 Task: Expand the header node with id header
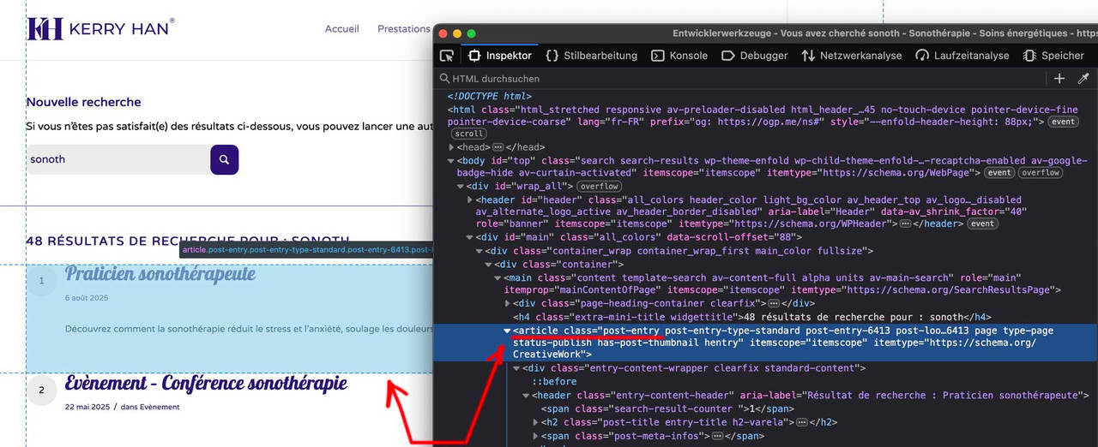[x=470, y=200]
